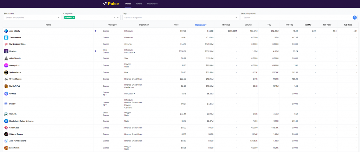Select the $530.67 Illuvium price cell

click(x=182, y=51)
